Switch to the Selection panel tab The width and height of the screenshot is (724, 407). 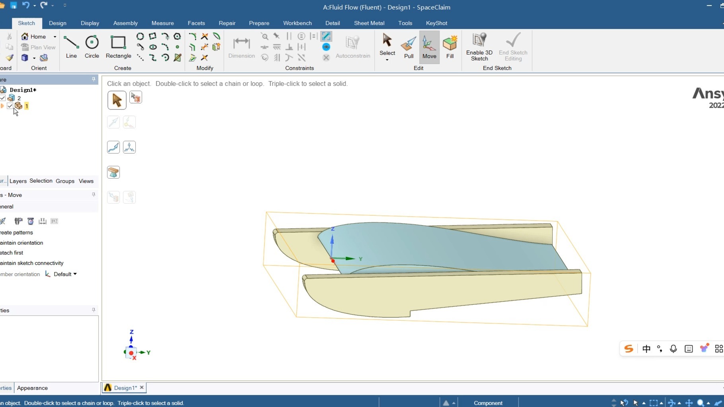point(41,181)
